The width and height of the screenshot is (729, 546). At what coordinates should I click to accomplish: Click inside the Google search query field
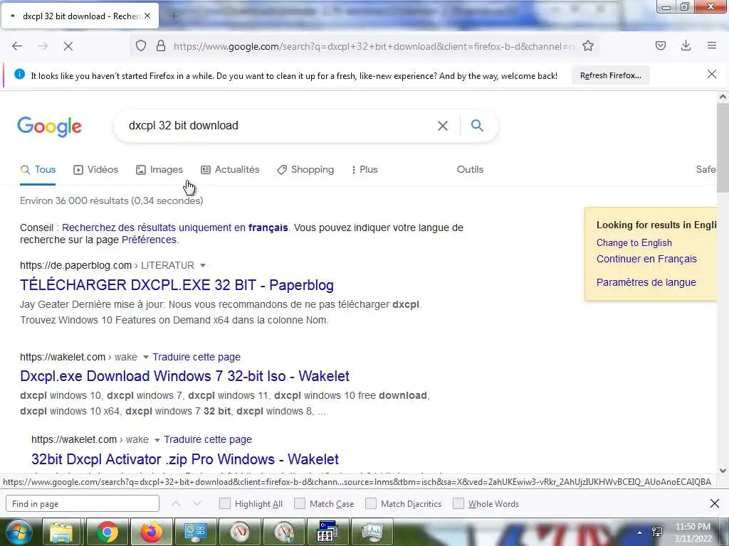(x=279, y=126)
